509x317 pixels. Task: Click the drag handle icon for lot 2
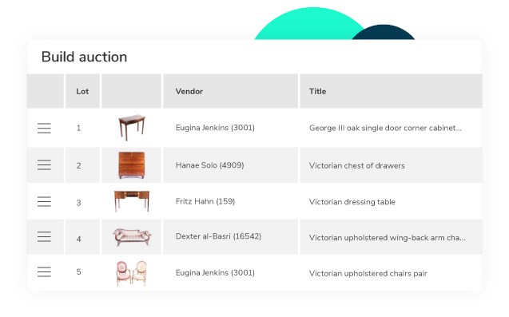44,164
